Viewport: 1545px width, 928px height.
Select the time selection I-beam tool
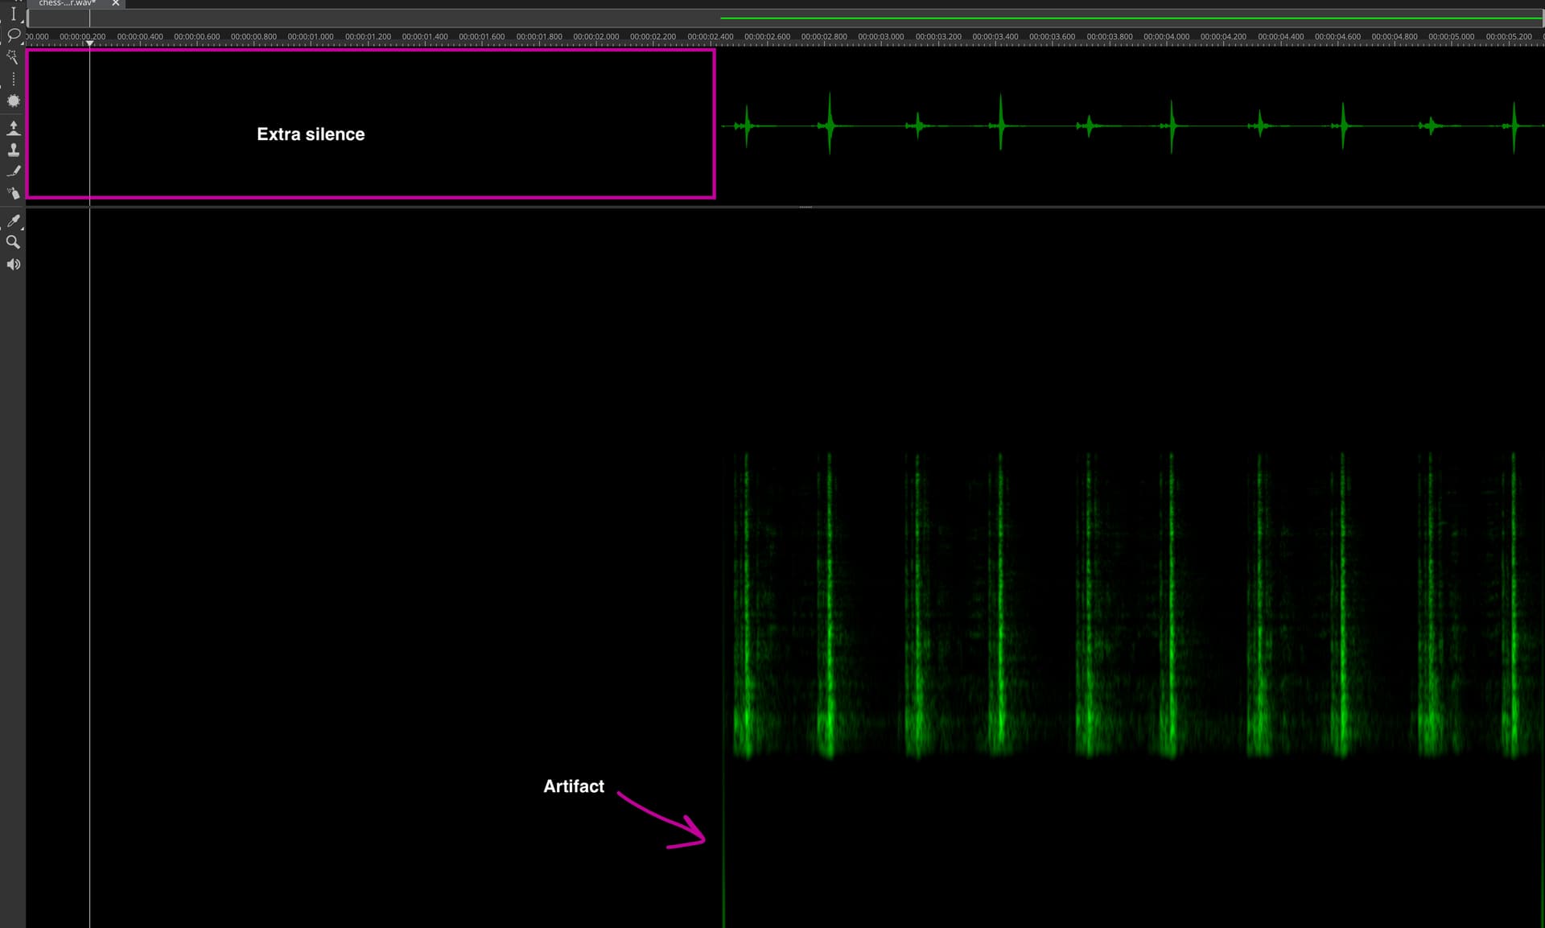point(13,14)
